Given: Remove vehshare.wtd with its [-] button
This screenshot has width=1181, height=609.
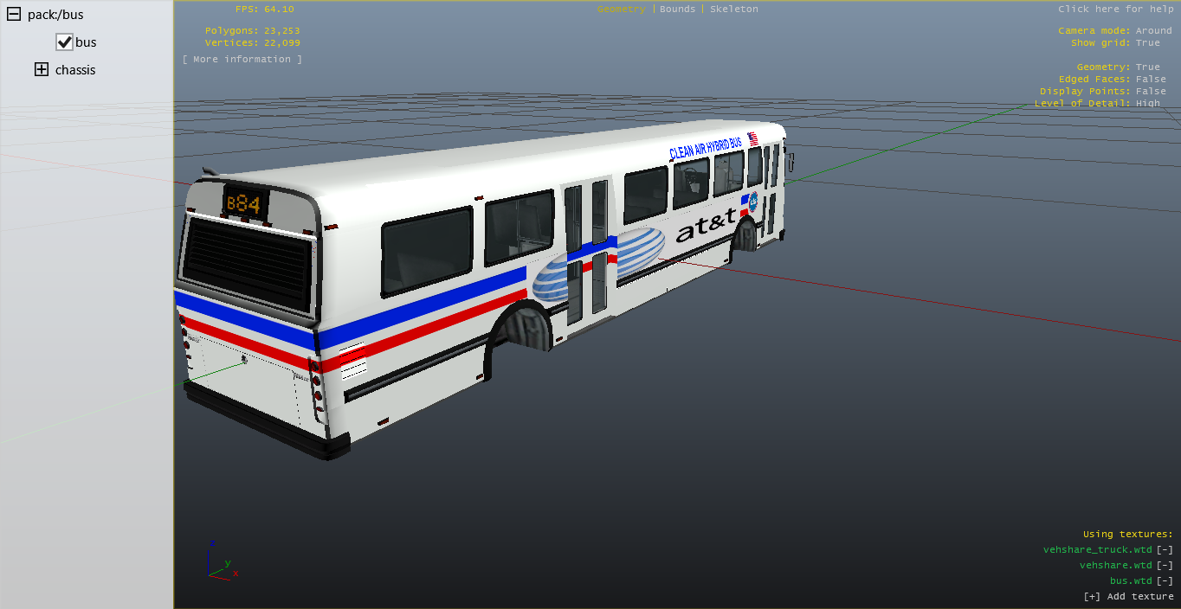Looking at the screenshot, I should (1165, 565).
